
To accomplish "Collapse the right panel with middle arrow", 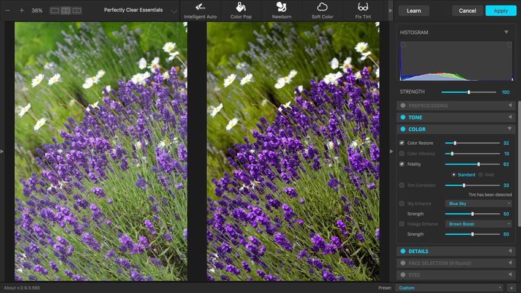I will tap(392, 151).
